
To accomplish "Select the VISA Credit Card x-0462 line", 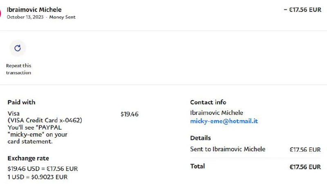I will [x=45, y=120].
